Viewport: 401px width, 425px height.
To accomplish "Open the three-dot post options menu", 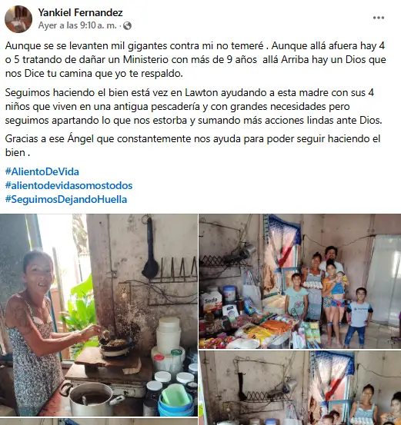I will (x=379, y=18).
